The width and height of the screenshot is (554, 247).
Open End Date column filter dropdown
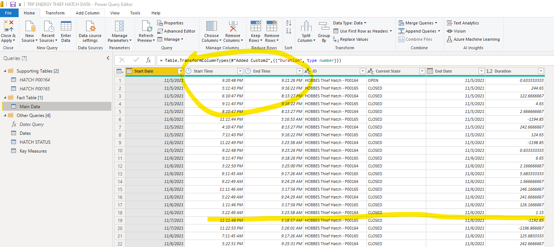(x=482, y=71)
